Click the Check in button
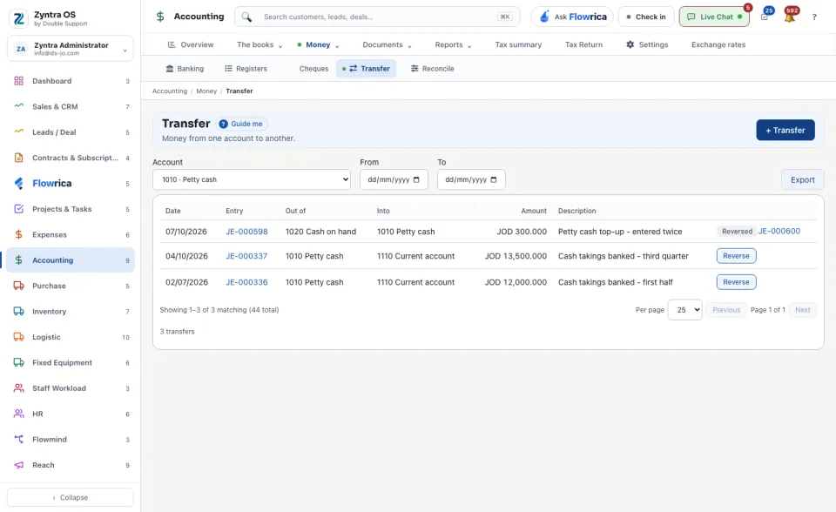The height and width of the screenshot is (512, 836). point(646,17)
